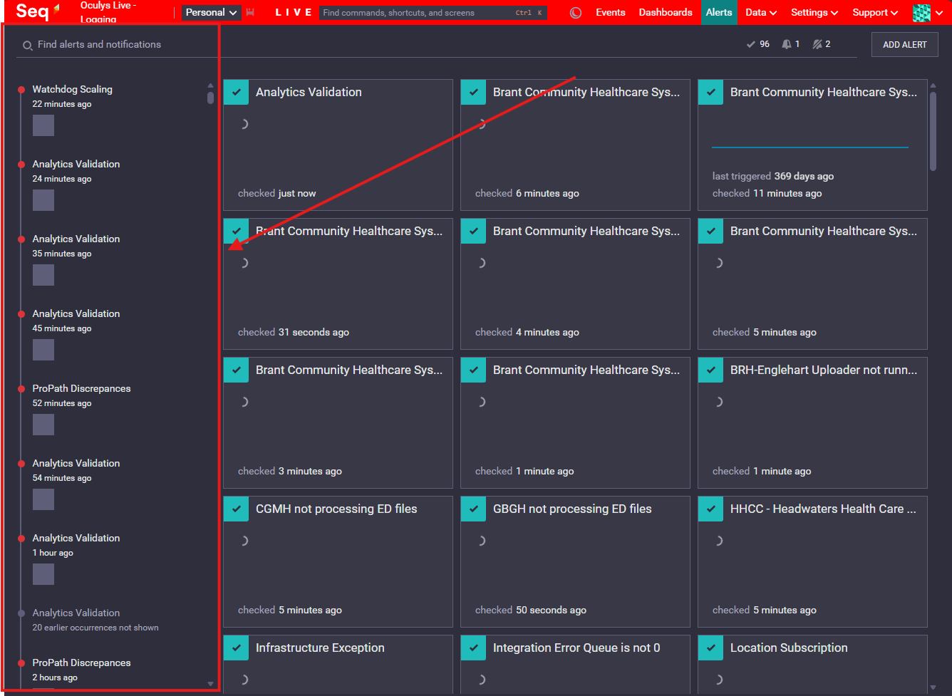The image size is (952, 696).
Task: Open the BRH-Englehart Uploader not running alert
Action: tap(824, 370)
